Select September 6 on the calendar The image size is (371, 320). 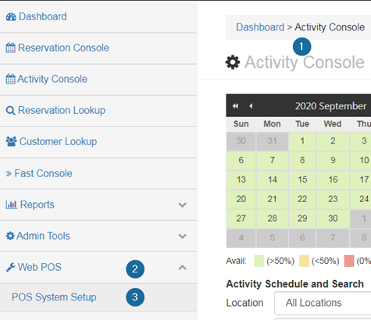(241, 161)
